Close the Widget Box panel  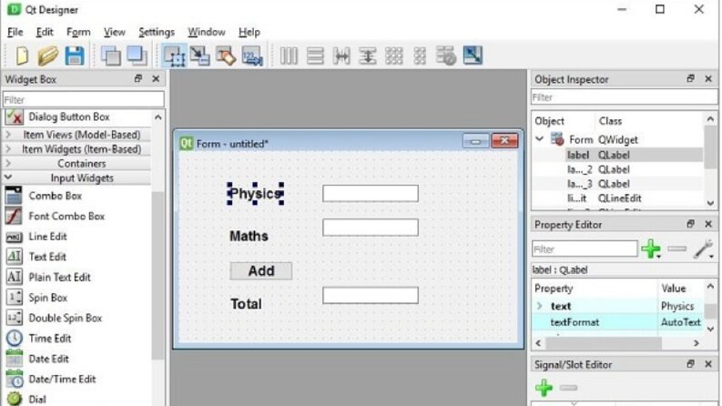156,78
